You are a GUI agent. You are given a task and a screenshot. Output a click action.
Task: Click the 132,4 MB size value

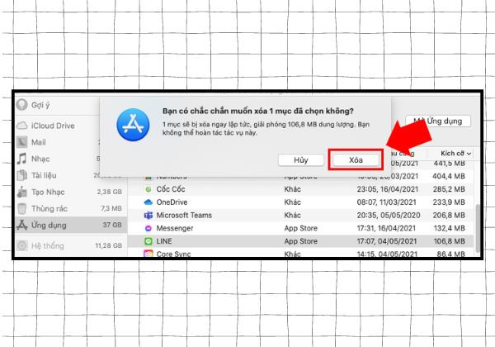coord(449,228)
